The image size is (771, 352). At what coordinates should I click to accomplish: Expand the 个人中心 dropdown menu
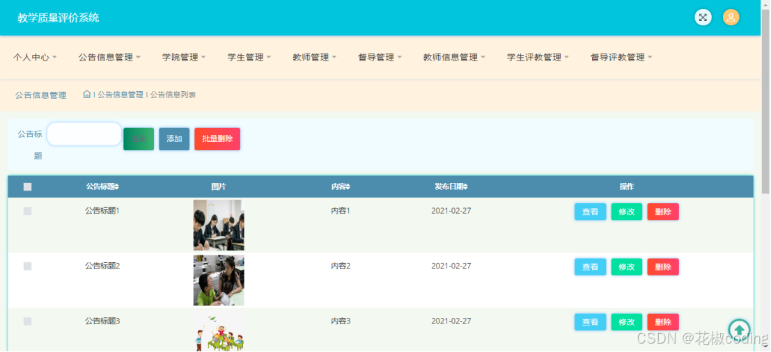tap(35, 58)
